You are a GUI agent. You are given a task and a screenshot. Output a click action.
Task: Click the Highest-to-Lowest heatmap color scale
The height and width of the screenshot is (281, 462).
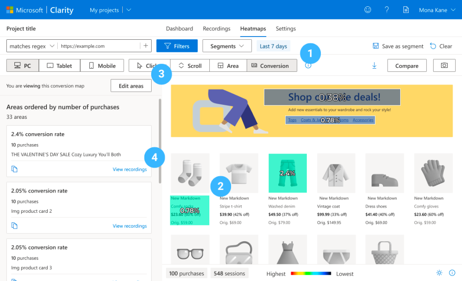coord(311,273)
